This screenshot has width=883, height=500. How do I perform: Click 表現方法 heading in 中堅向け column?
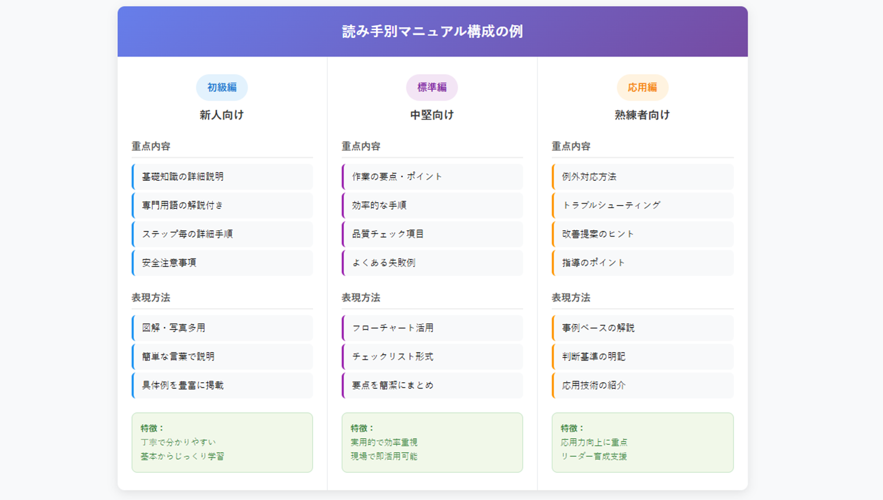point(361,297)
